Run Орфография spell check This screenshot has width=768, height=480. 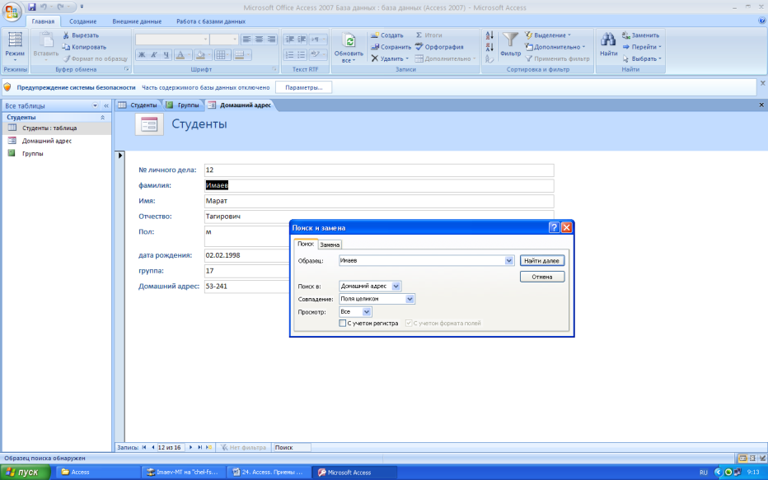[439, 47]
